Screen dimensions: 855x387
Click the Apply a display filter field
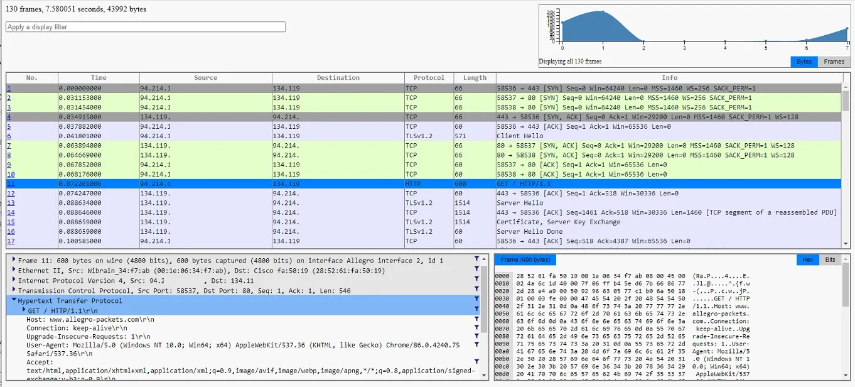[144, 27]
